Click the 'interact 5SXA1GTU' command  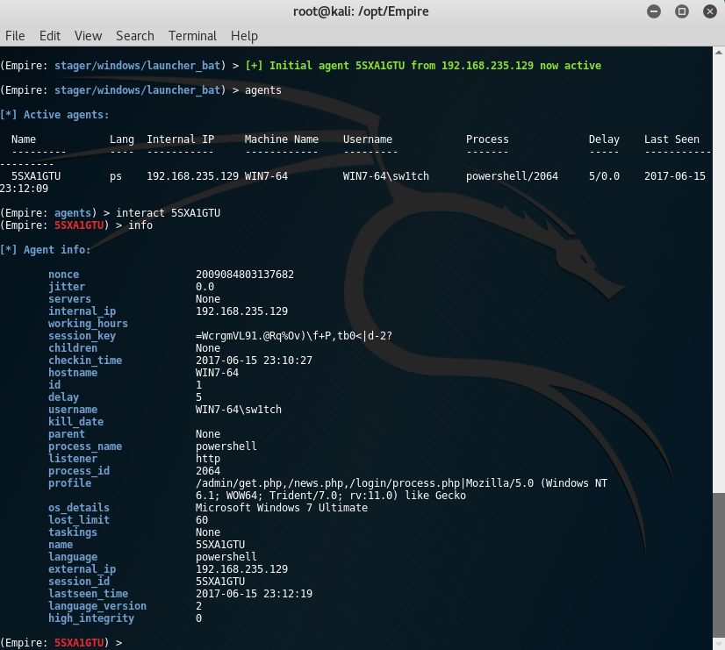(x=168, y=213)
